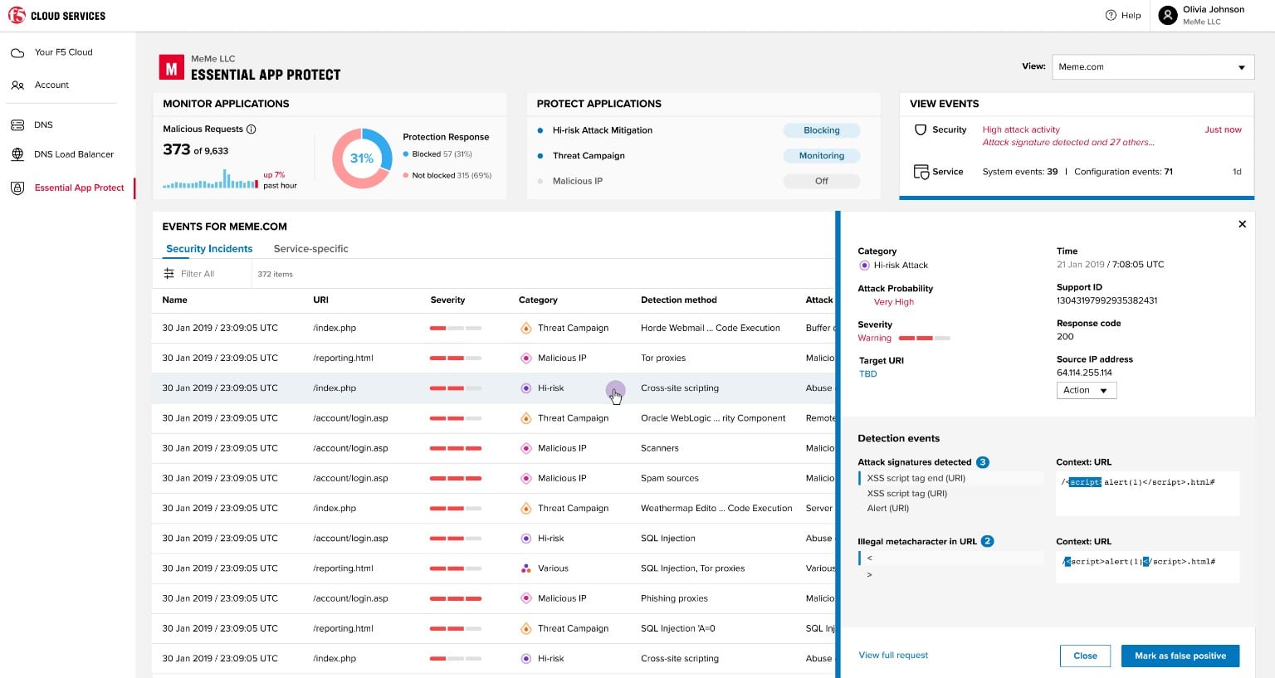This screenshot has height=678, width=1275.
Task: Click Malicious IP icon in Spam sources row
Action: pos(525,478)
